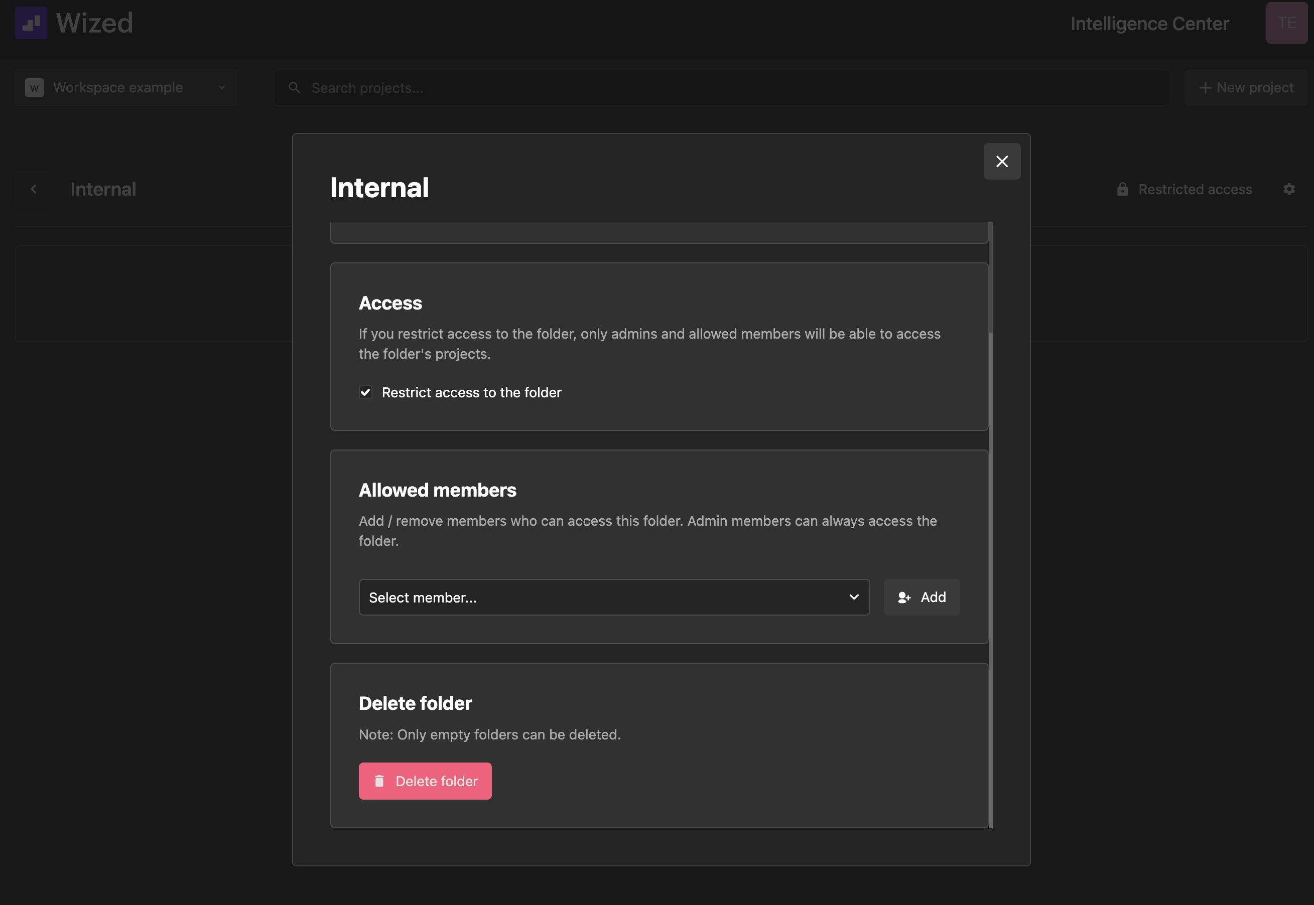Click the Delete folder section heading
This screenshot has height=905, width=1314.
tap(415, 703)
